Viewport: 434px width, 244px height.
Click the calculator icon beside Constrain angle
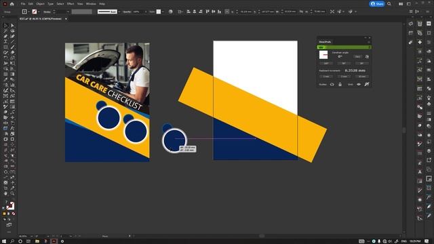(x=367, y=57)
